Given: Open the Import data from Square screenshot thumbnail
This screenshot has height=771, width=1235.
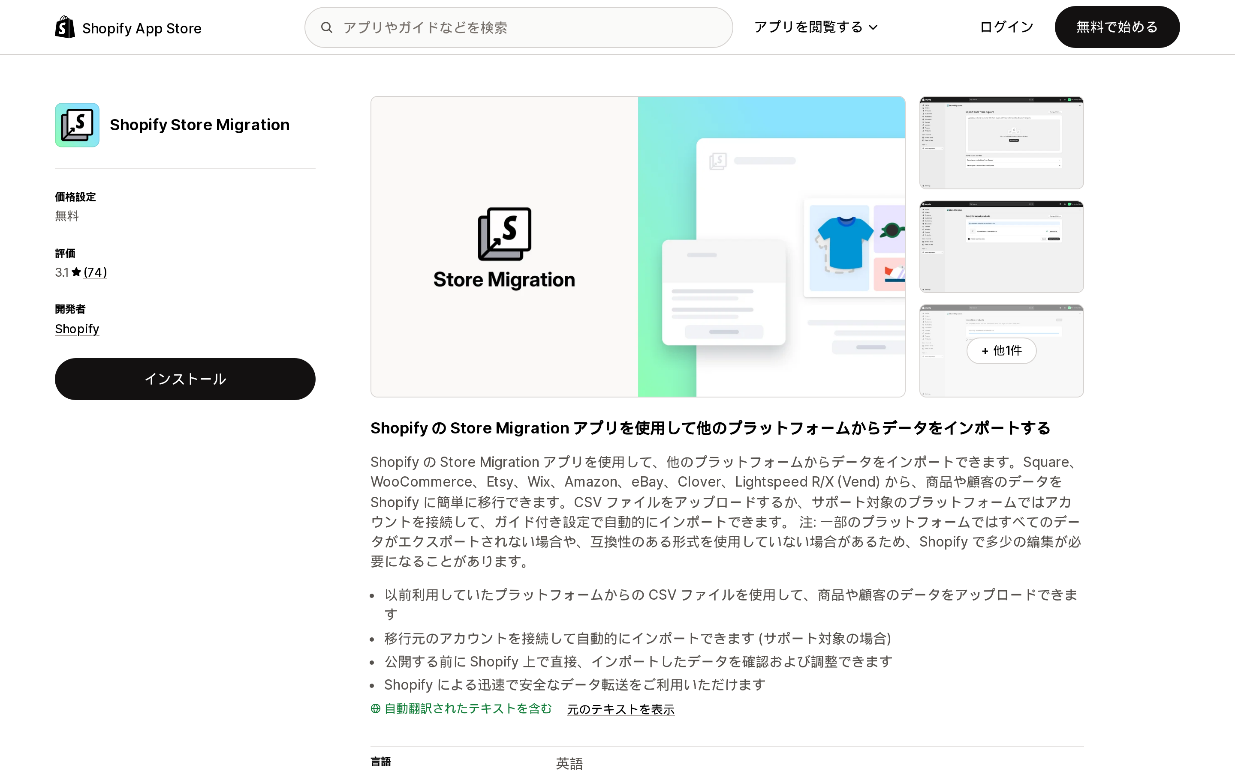Looking at the screenshot, I should (x=1001, y=143).
